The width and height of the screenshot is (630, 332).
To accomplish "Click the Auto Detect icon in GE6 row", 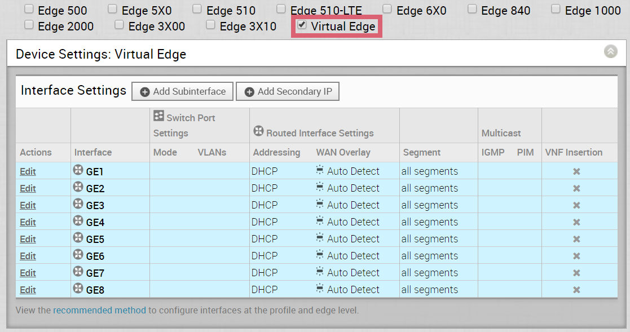I will pyautogui.click(x=320, y=255).
